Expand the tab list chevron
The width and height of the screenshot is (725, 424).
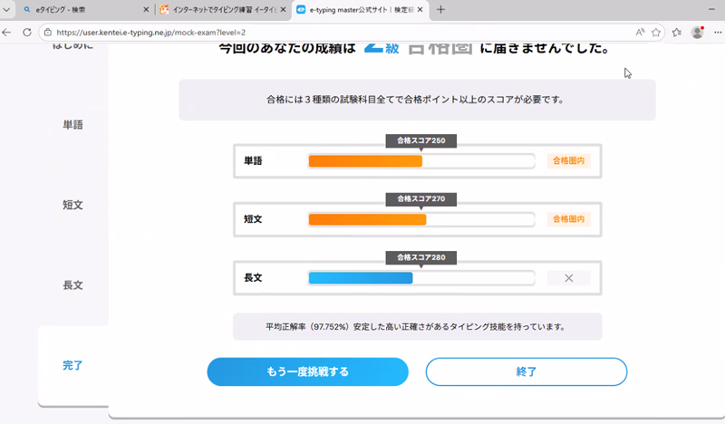(9, 10)
